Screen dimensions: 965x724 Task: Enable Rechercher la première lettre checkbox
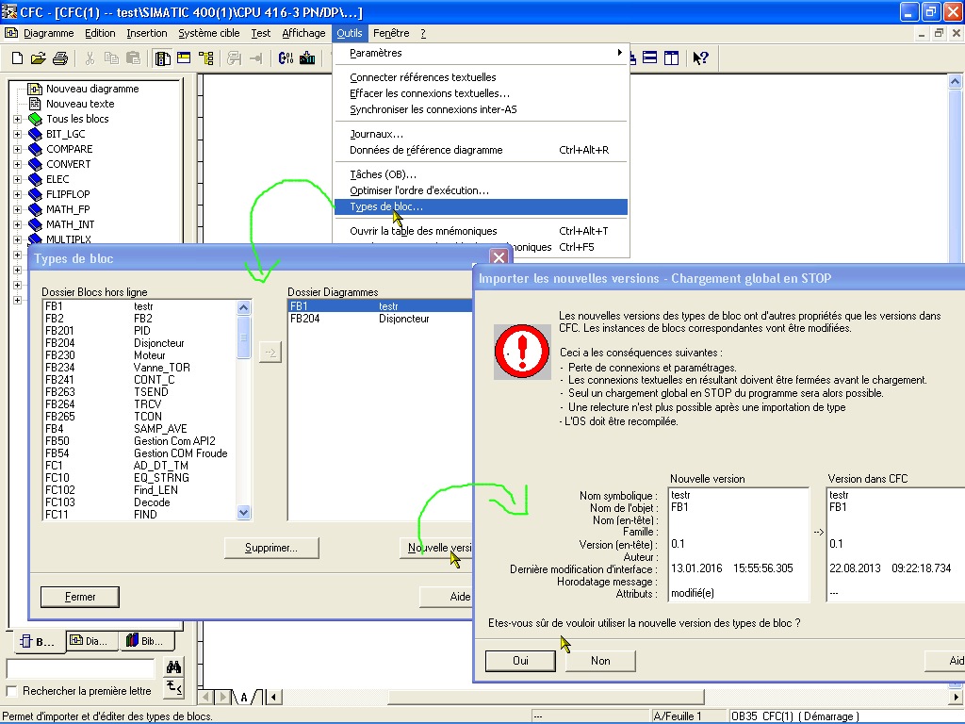[x=12, y=691]
